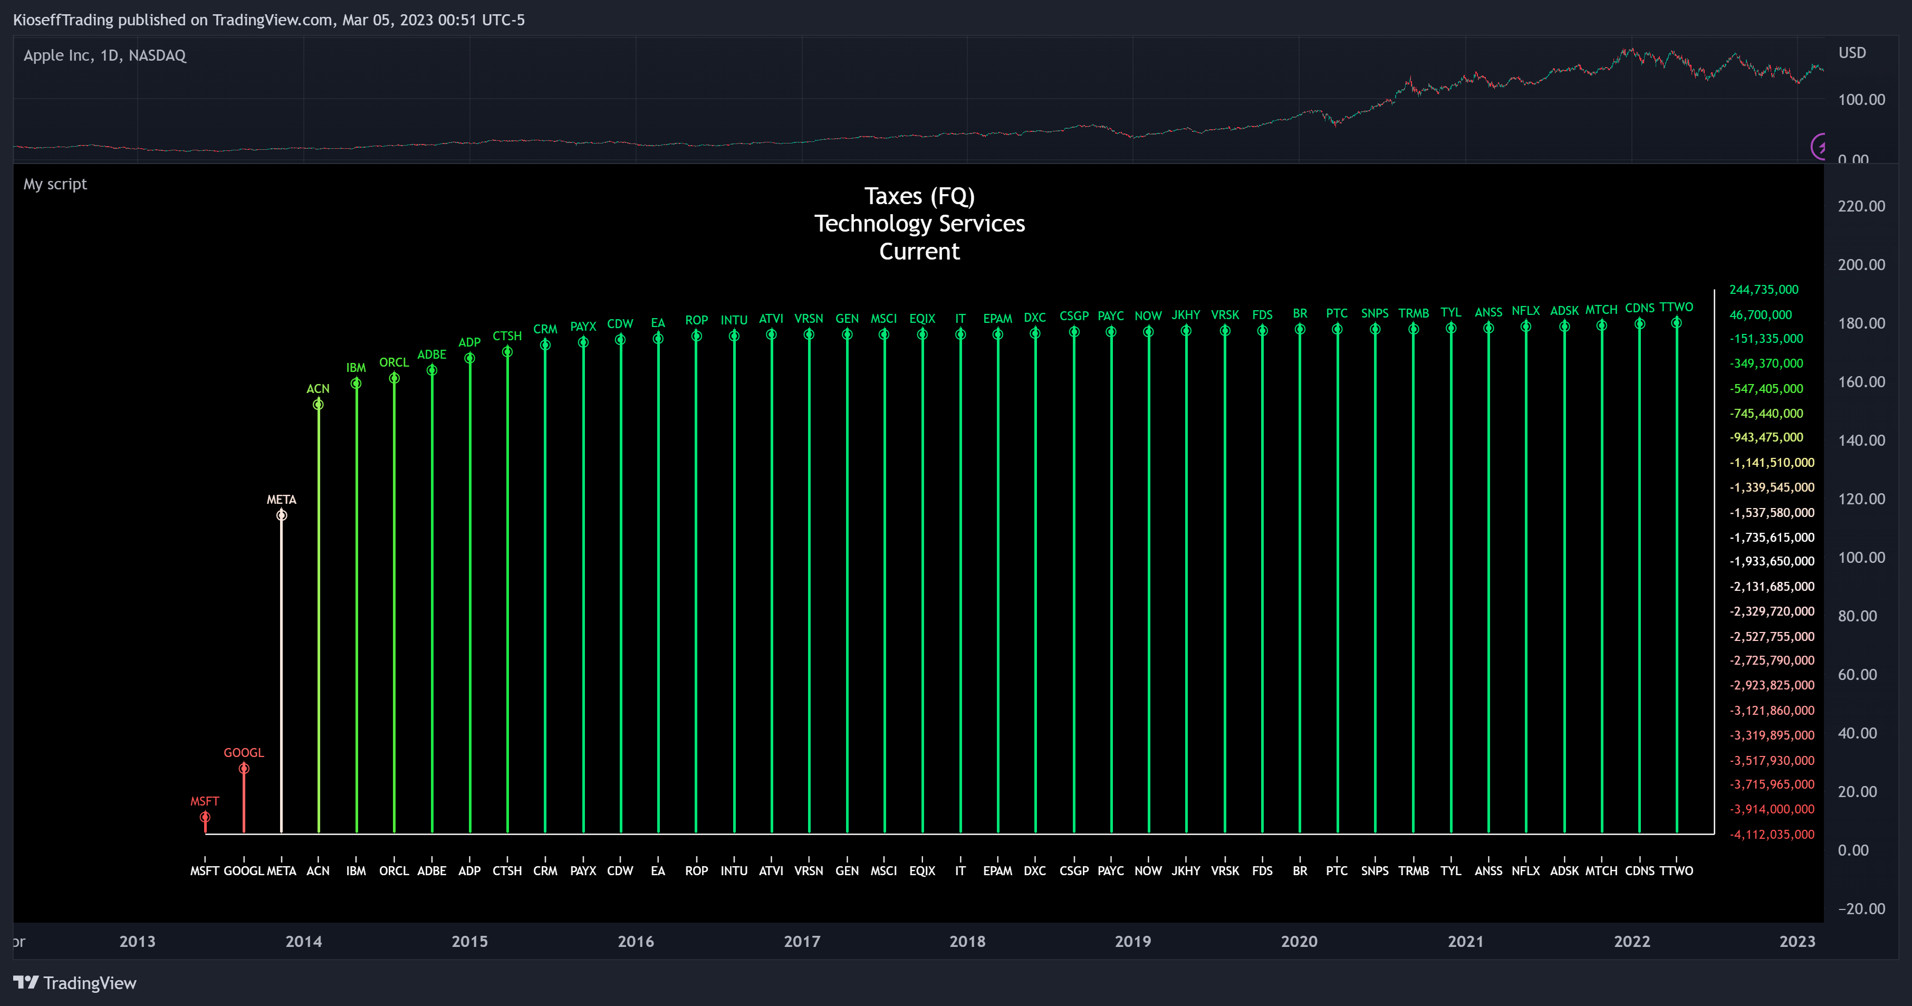This screenshot has height=1006, width=1912.
Task: Click the CDNS label on the bottom ticker axis
Action: click(1640, 871)
